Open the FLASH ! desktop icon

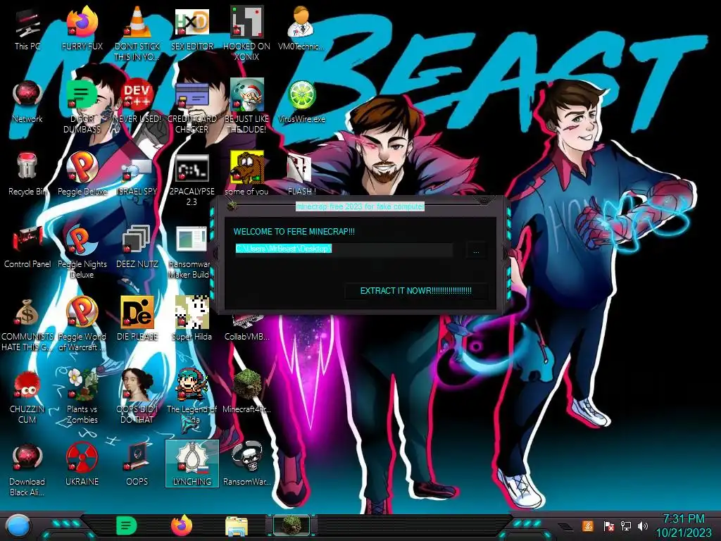(x=301, y=175)
